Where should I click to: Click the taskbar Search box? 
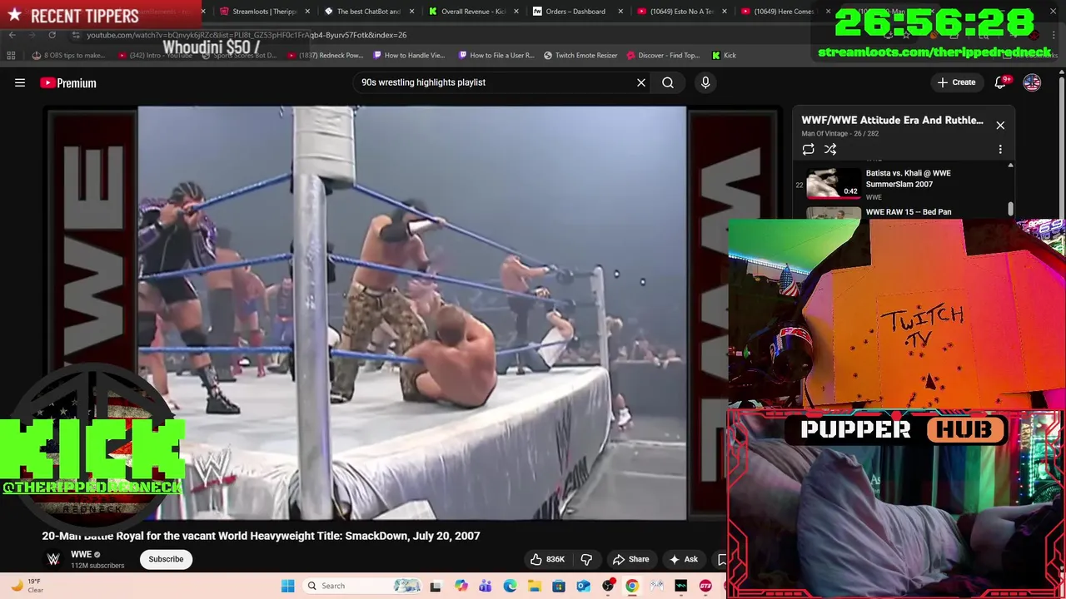click(364, 586)
